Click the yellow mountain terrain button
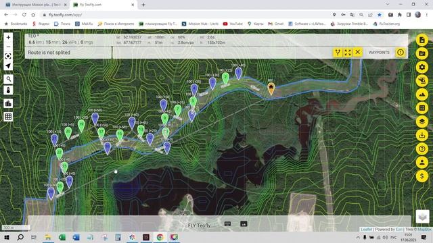This screenshot has width=433, height=243. coord(422,94)
